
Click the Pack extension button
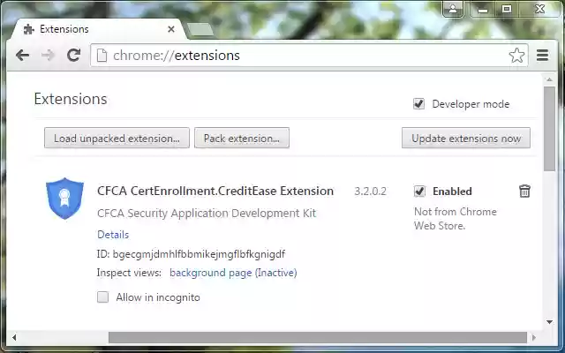coord(242,138)
